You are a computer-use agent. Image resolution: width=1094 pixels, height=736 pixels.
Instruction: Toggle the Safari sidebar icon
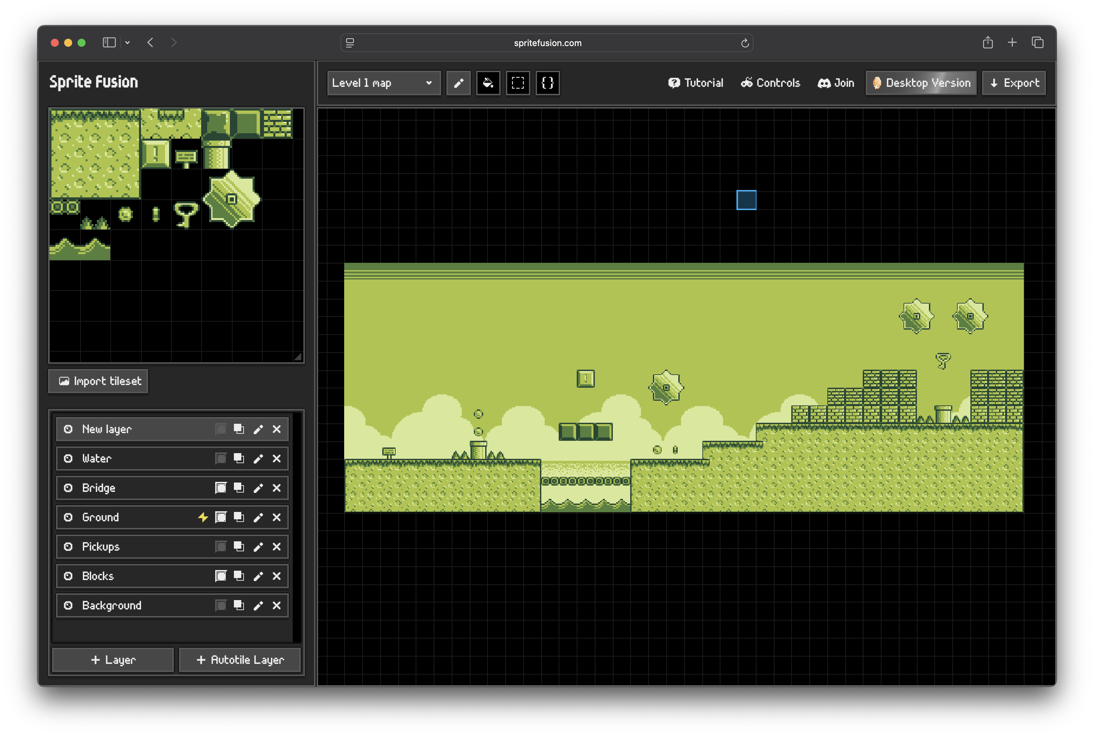click(x=109, y=43)
